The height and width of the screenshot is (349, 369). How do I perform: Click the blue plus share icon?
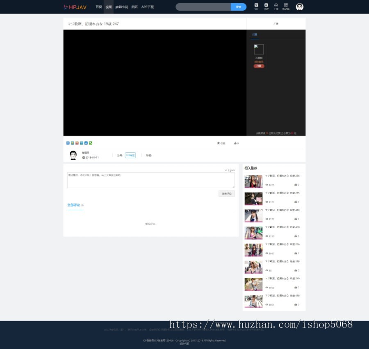tap(68, 143)
